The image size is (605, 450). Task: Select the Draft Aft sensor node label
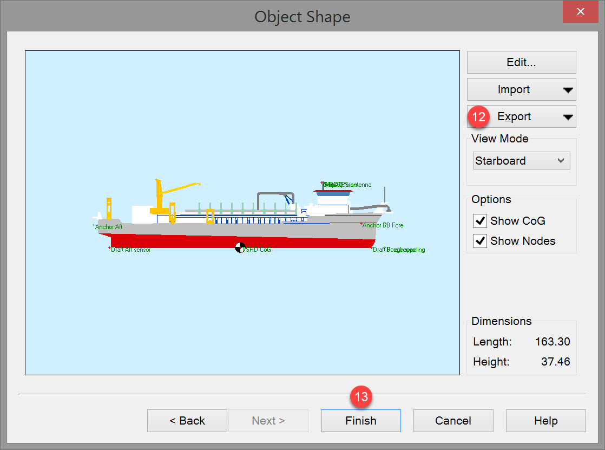(x=130, y=250)
